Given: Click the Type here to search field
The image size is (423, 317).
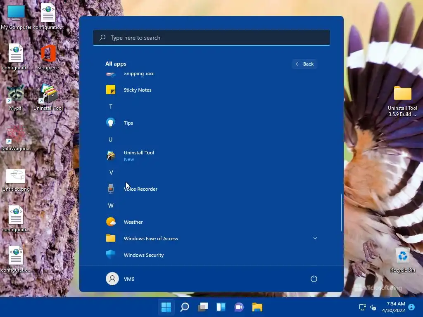Looking at the screenshot, I should [211, 38].
